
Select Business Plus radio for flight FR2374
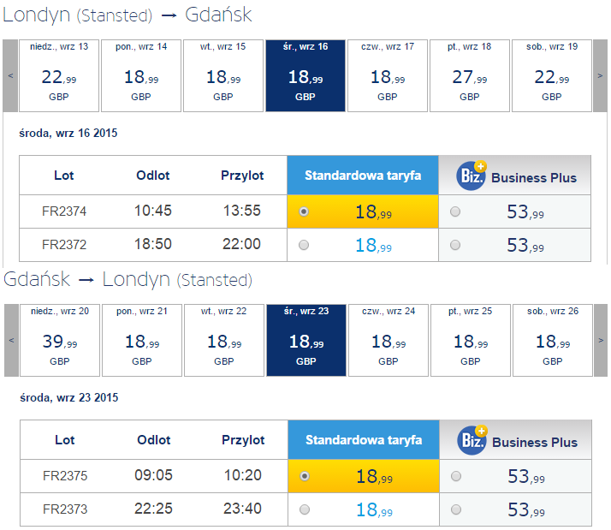tap(455, 211)
